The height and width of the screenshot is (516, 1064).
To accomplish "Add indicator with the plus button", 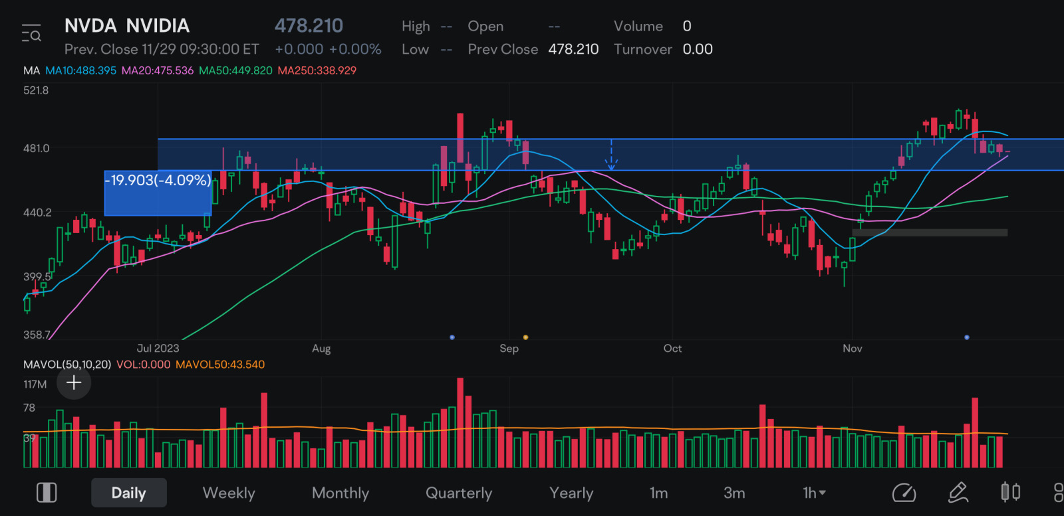I will (74, 383).
